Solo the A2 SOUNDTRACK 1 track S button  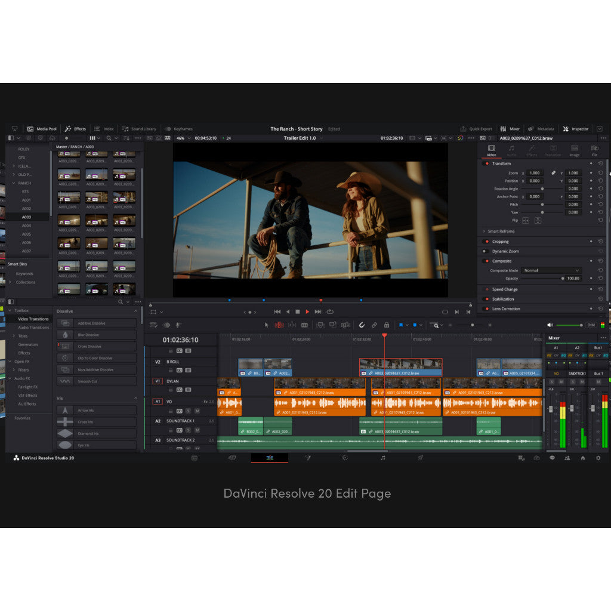[188, 430]
